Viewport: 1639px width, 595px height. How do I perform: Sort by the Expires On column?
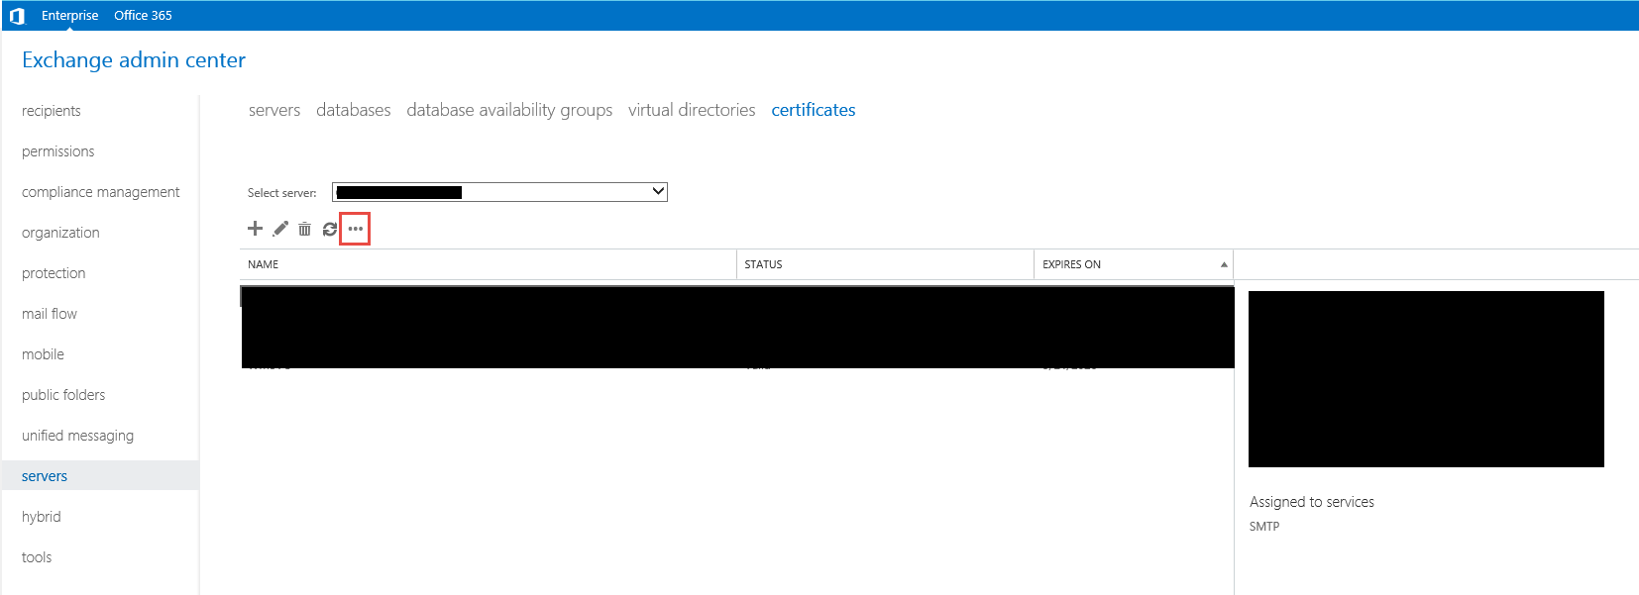[x=1134, y=264]
